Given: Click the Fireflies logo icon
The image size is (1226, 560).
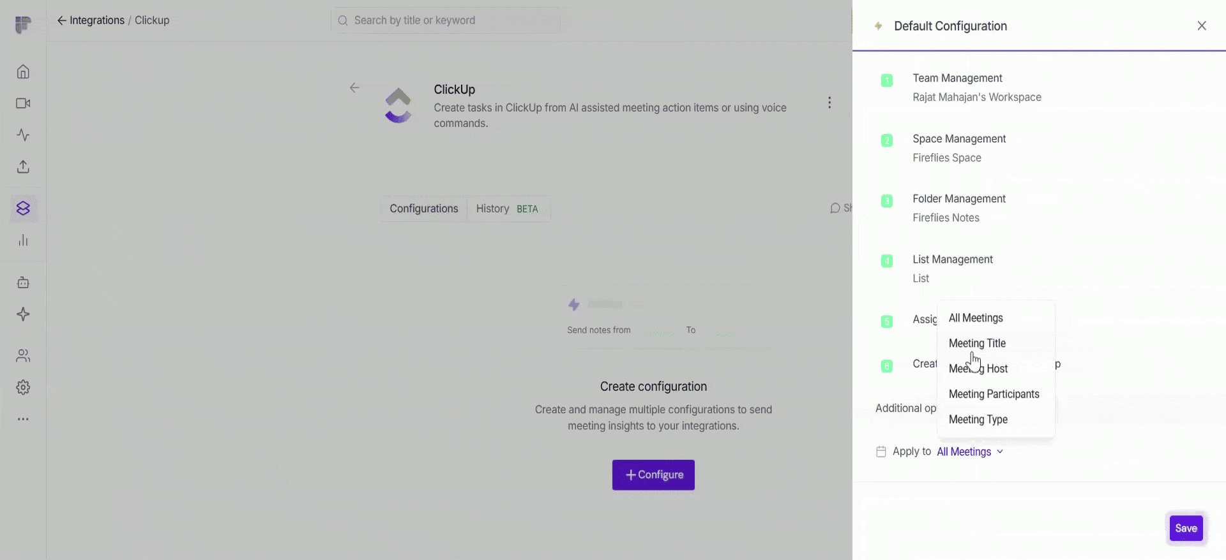Looking at the screenshot, I should click(23, 25).
